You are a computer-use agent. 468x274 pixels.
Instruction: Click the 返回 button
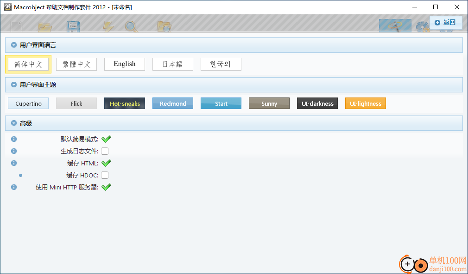click(x=446, y=23)
